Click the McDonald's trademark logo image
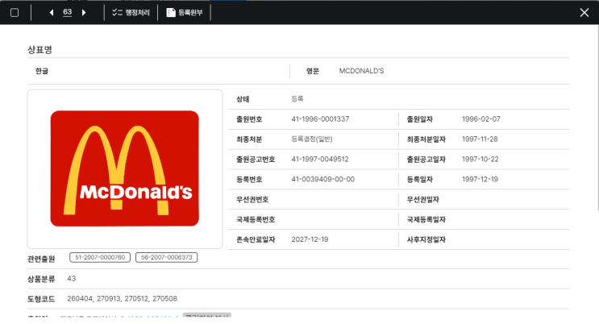599x324 pixels. [x=124, y=168]
